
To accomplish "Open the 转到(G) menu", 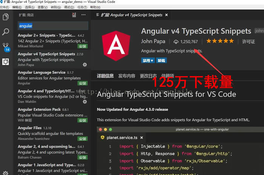I will click(56, 7).
